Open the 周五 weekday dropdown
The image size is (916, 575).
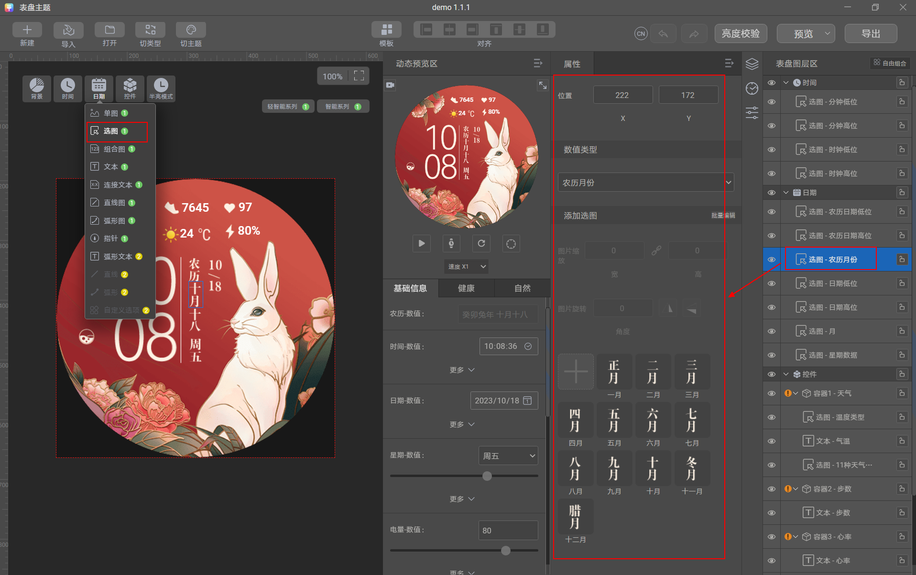[508, 456]
